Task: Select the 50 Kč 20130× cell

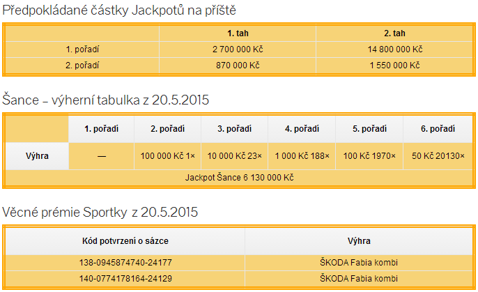Action: tap(438, 156)
